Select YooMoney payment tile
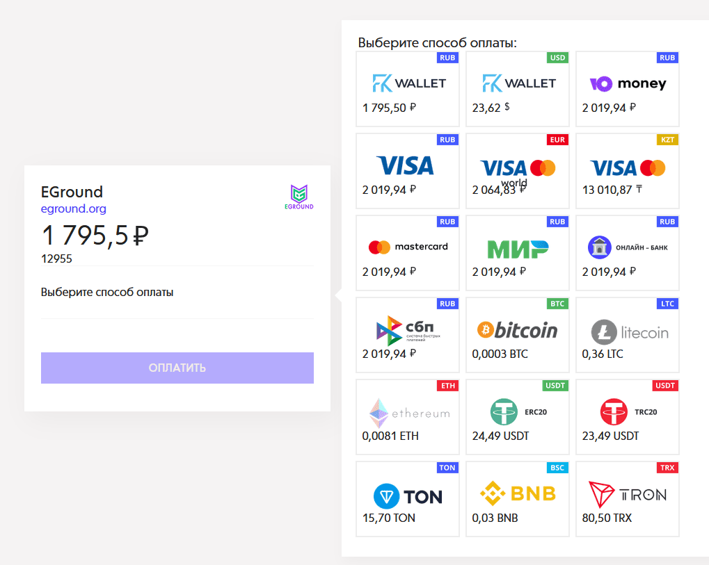Image resolution: width=709 pixels, height=565 pixels. click(x=627, y=89)
